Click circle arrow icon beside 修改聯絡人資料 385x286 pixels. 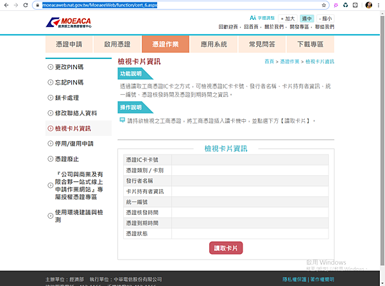pyautogui.click(x=50, y=113)
